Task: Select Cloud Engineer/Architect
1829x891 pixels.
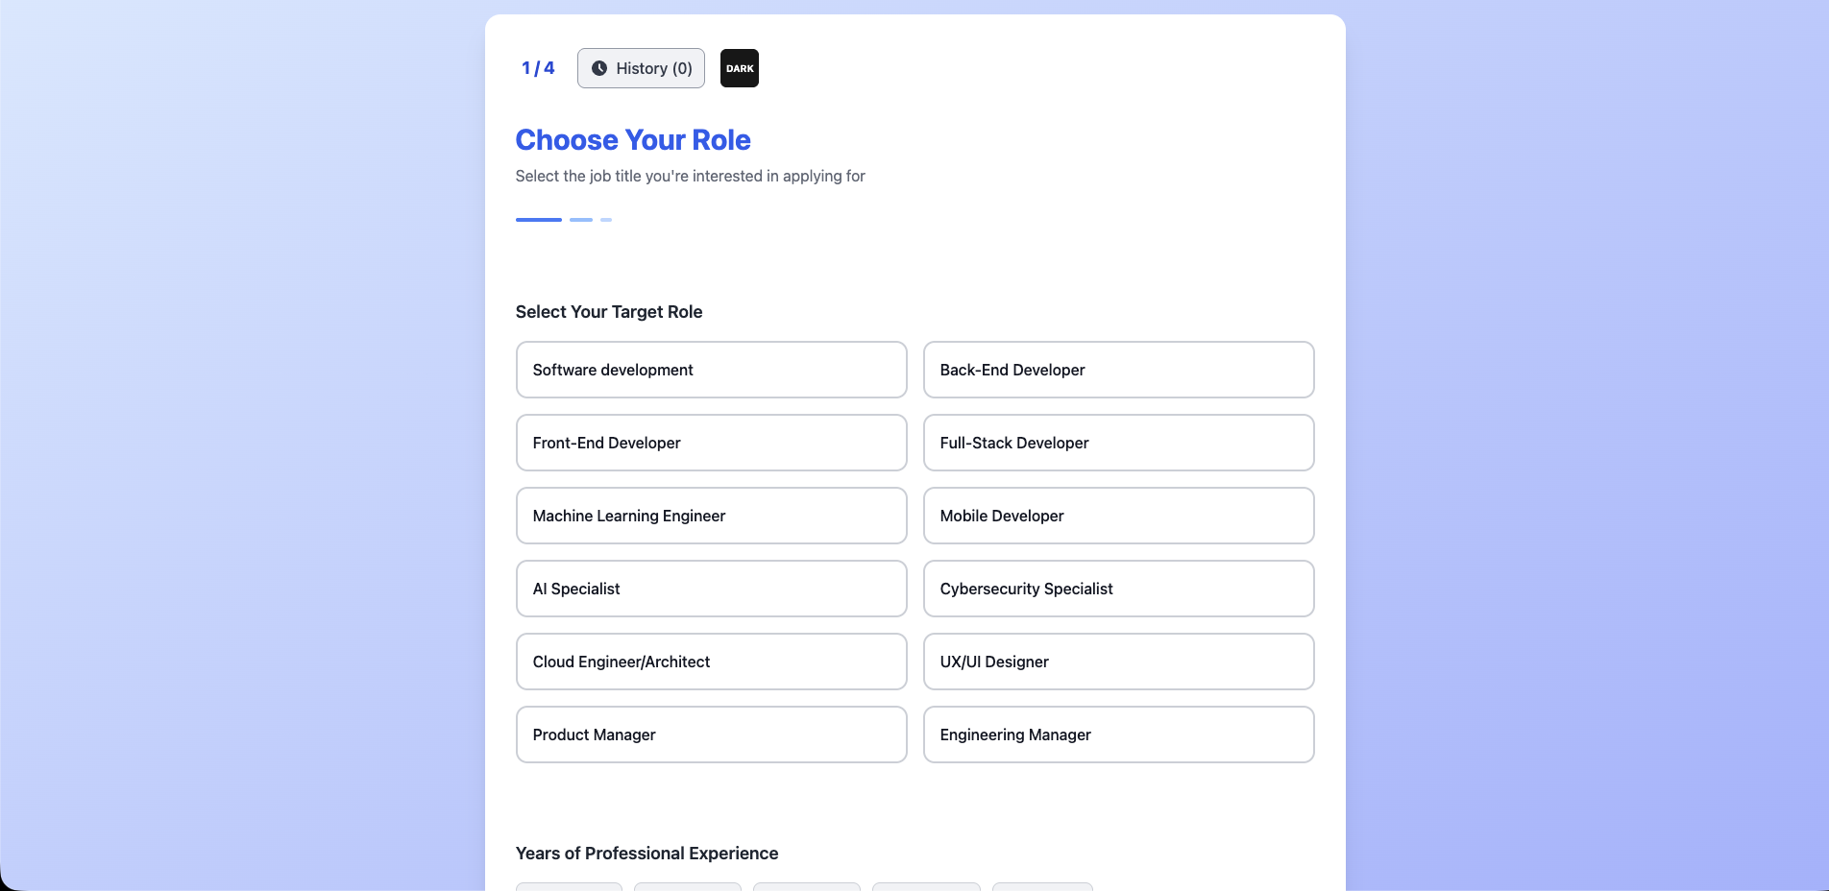Action: (711, 662)
